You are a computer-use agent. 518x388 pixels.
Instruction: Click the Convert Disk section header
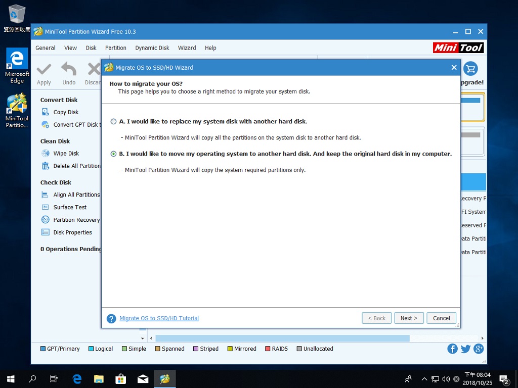pos(59,100)
